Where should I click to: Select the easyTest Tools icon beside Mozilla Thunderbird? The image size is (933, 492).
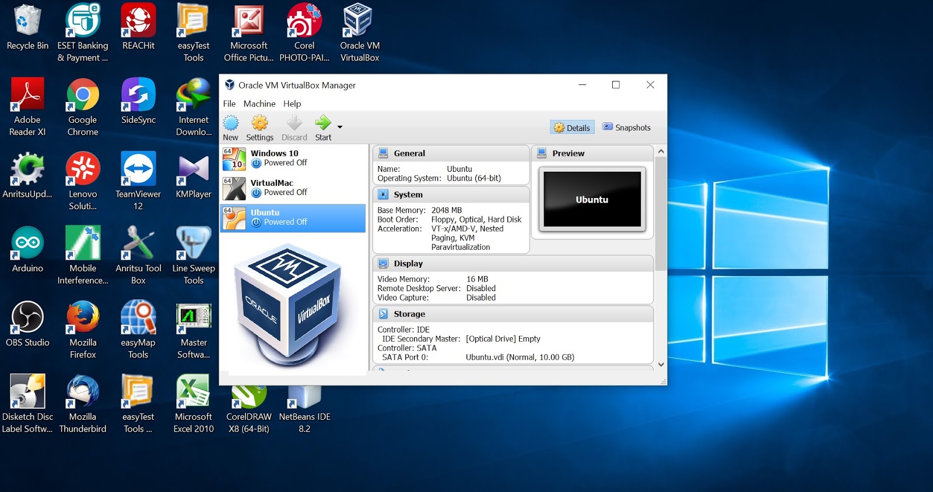pos(138,404)
